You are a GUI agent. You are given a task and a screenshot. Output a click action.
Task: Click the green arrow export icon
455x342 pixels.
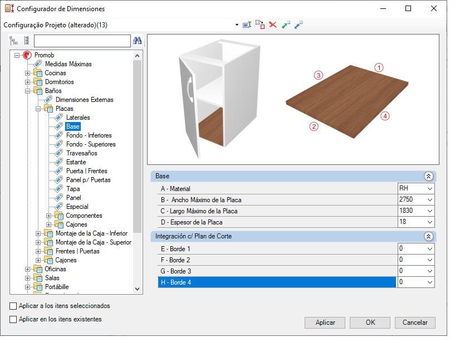[x=286, y=25]
